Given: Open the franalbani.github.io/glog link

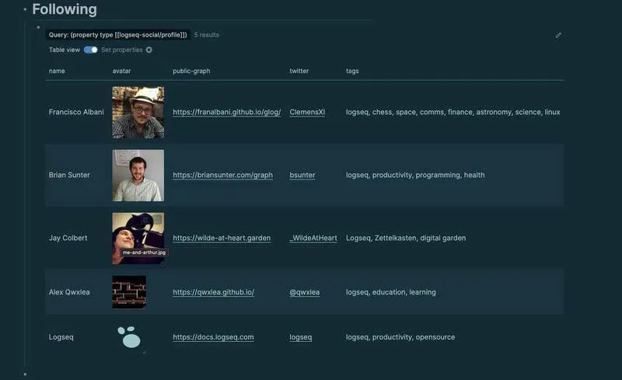Looking at the screenshot, I should coord(227,112).
